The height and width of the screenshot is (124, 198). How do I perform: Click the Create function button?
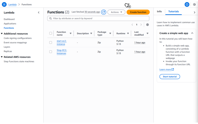coord(138,12)
